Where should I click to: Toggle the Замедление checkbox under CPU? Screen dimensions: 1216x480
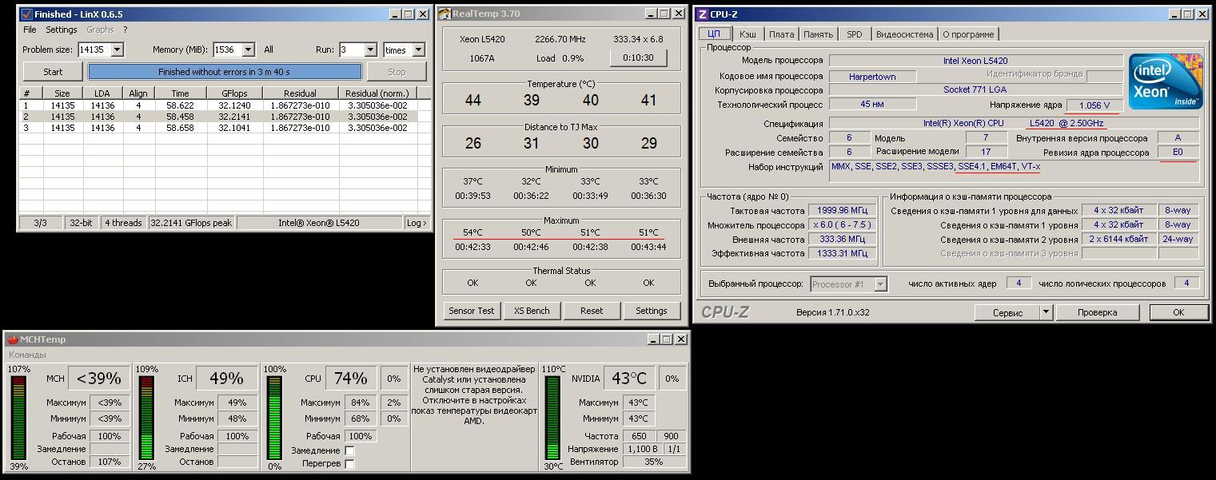tap(349, 450)
